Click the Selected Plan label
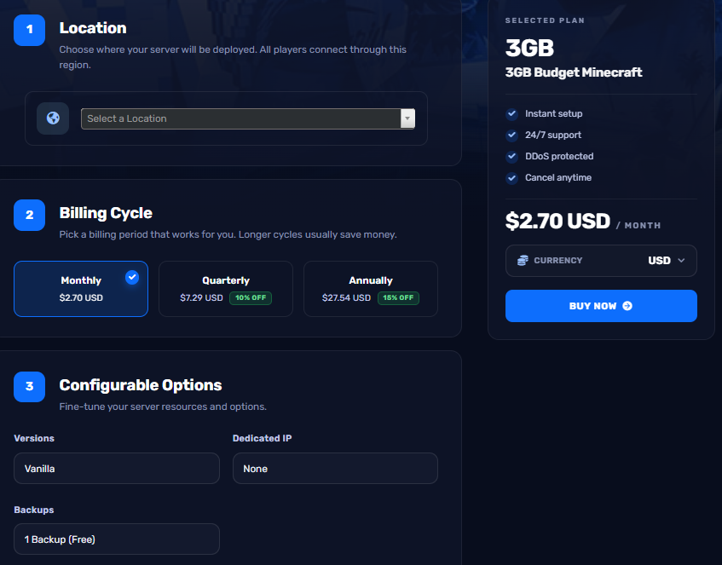Image resolution: width=722 pixels, height=565 pixels. coord(545,20)
